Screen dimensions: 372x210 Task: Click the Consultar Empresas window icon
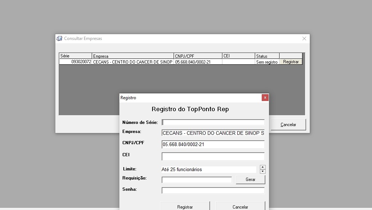pyautogui.click(x=59, y=39)
